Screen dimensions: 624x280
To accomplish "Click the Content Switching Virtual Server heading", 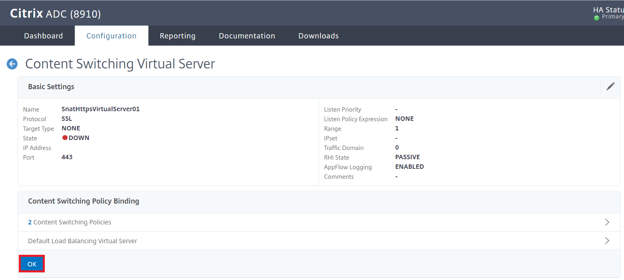I will pos(120,64).
